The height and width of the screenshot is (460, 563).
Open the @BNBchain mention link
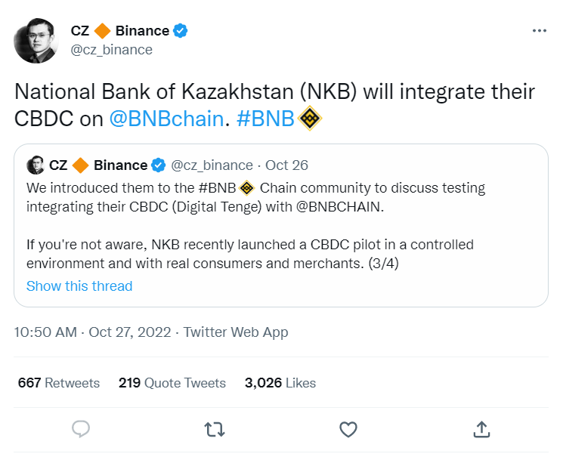tap(166, 119)
